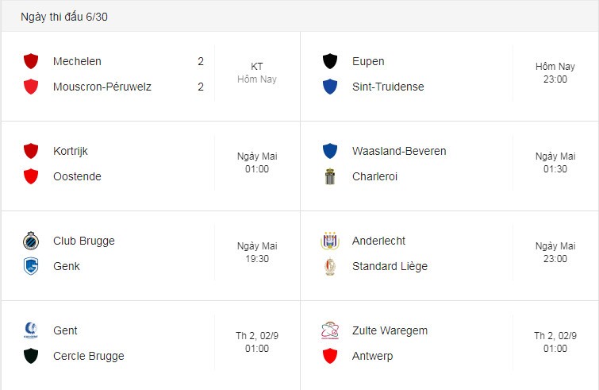Click the Antwerp team name
The image size is (599, 390).
tap(372, 356)
